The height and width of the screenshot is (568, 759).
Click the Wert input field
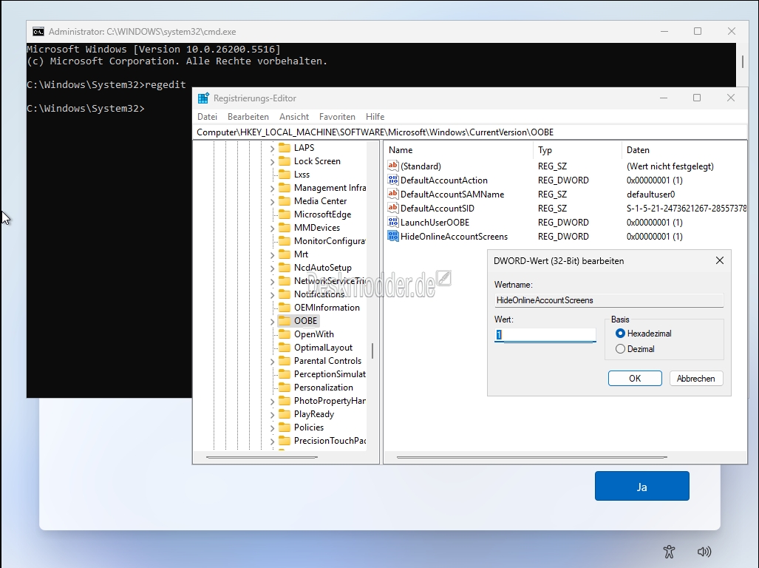(x=545, y=335)
